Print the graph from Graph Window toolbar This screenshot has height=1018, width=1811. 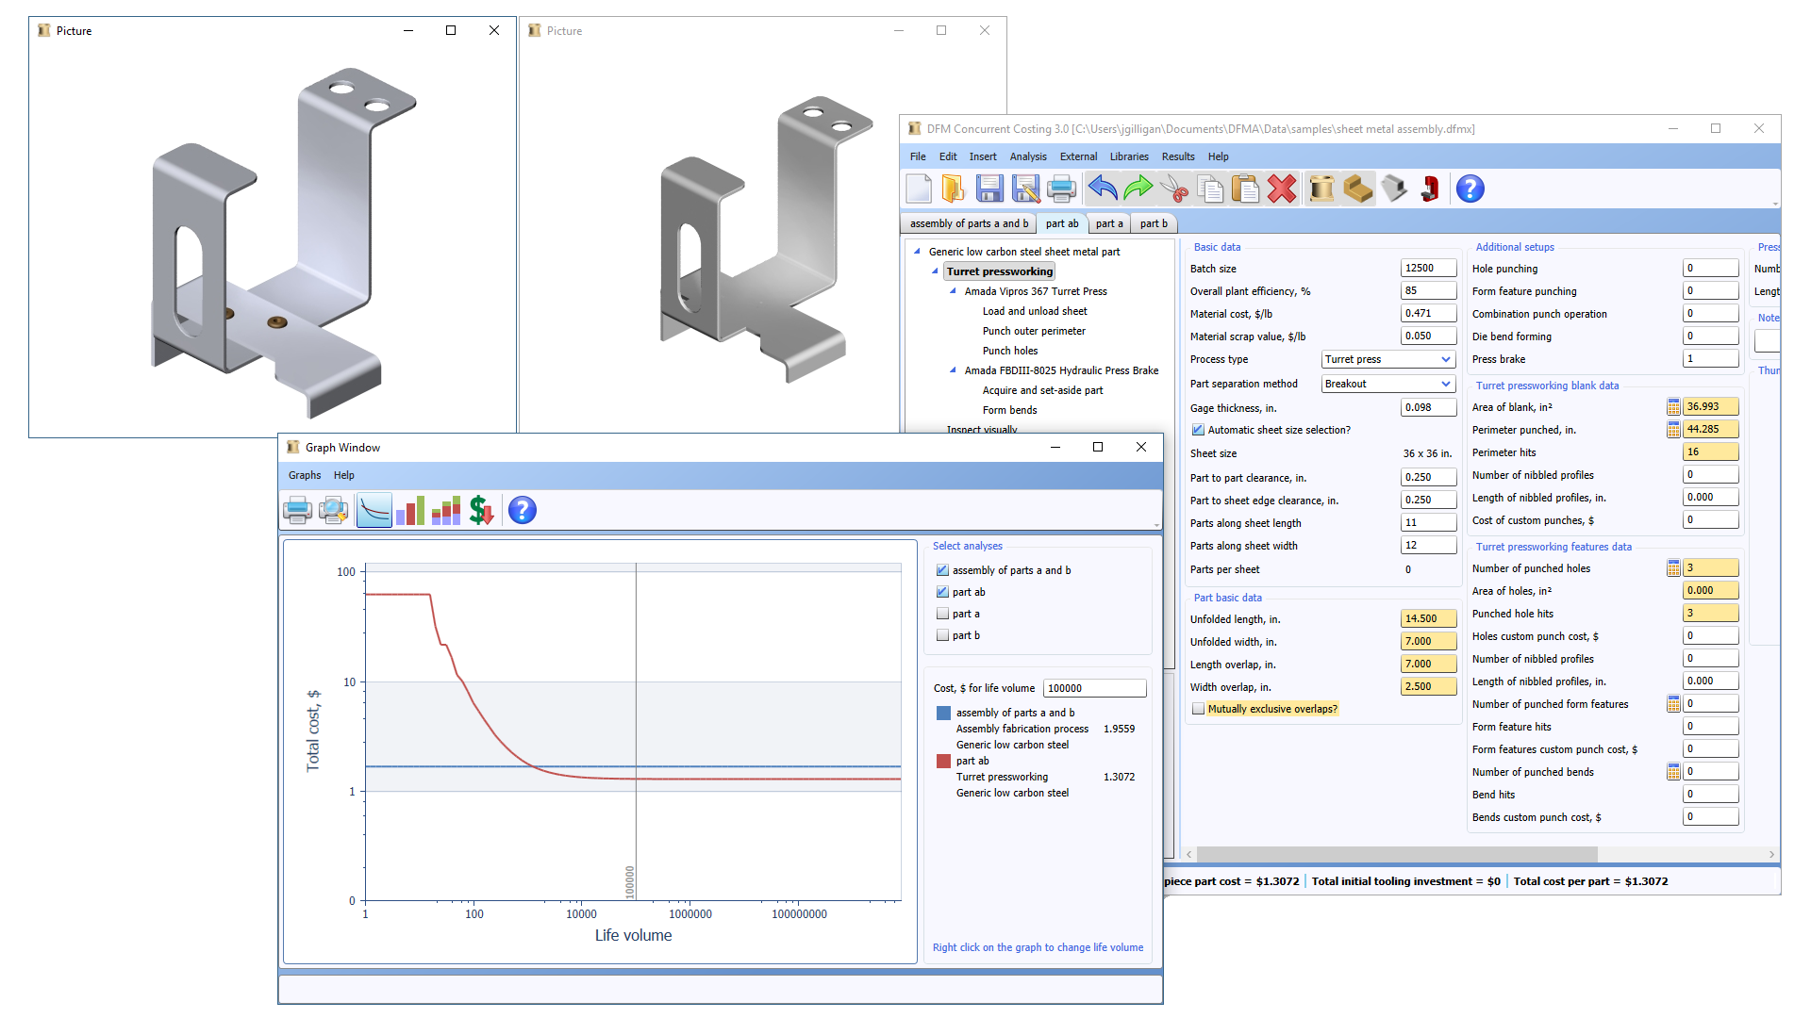(x=297, y=510)
